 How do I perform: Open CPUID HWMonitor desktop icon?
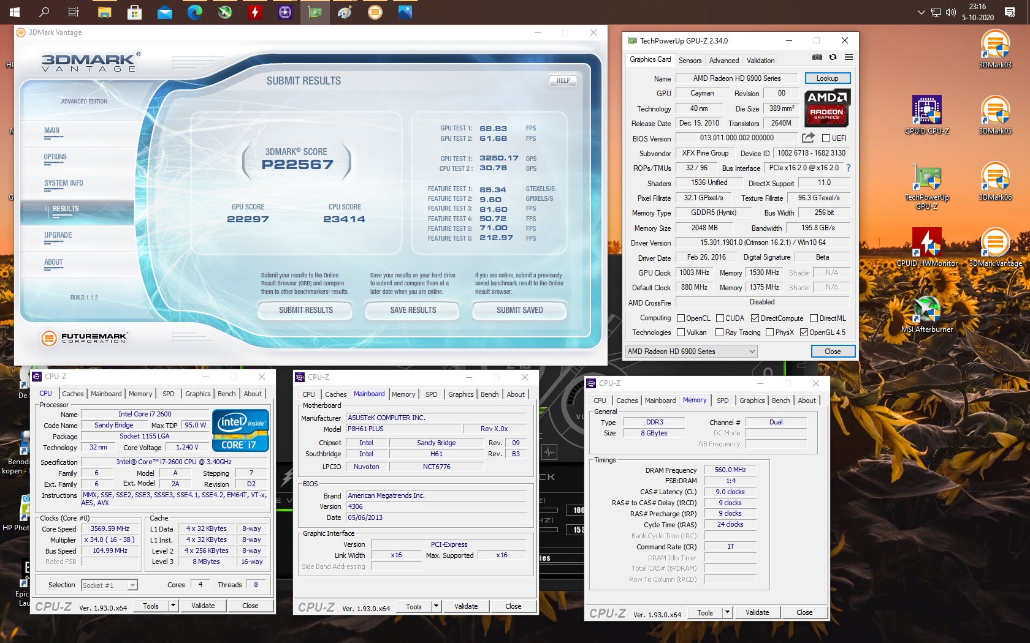pos(927,247)
